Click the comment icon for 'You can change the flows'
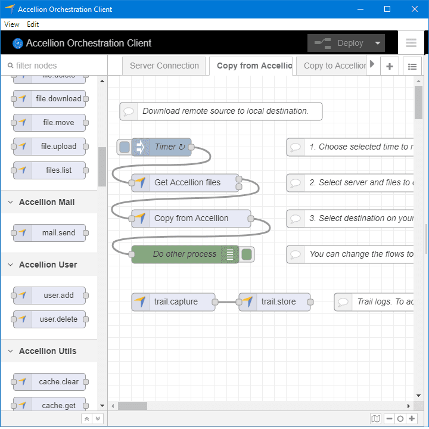This screenshot has height=429, width=429. coord(296,254)
